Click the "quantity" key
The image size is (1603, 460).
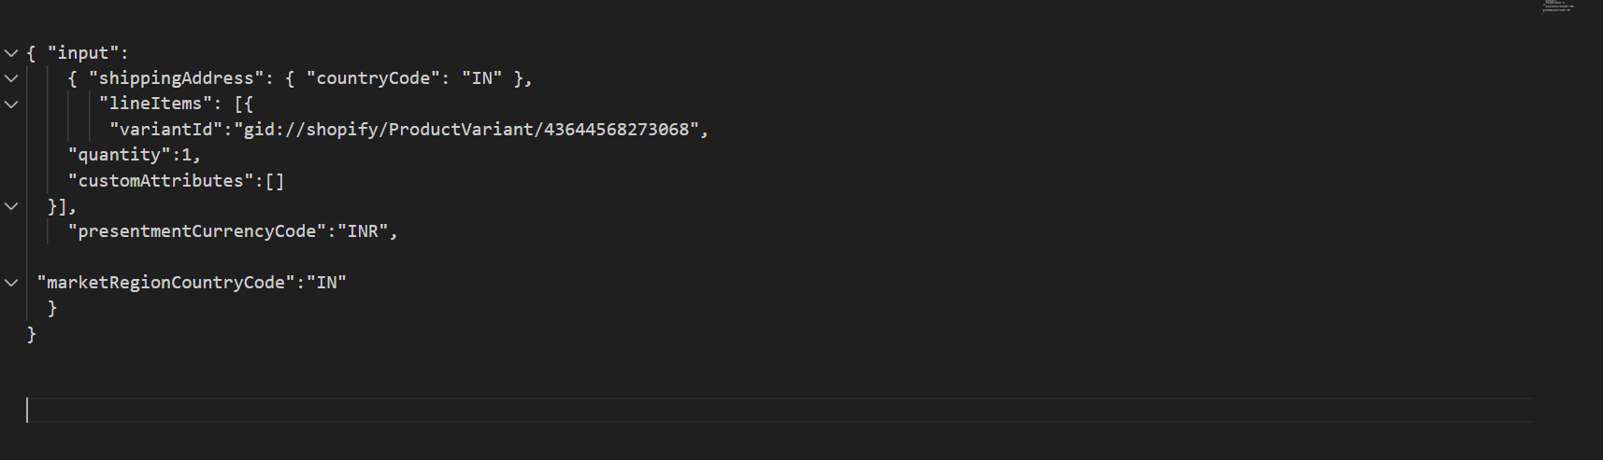(119, 155)
